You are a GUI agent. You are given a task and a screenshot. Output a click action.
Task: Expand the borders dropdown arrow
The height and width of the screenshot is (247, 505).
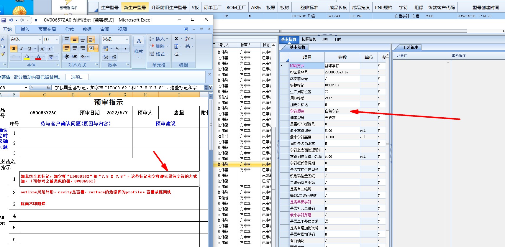click(20, 57)
